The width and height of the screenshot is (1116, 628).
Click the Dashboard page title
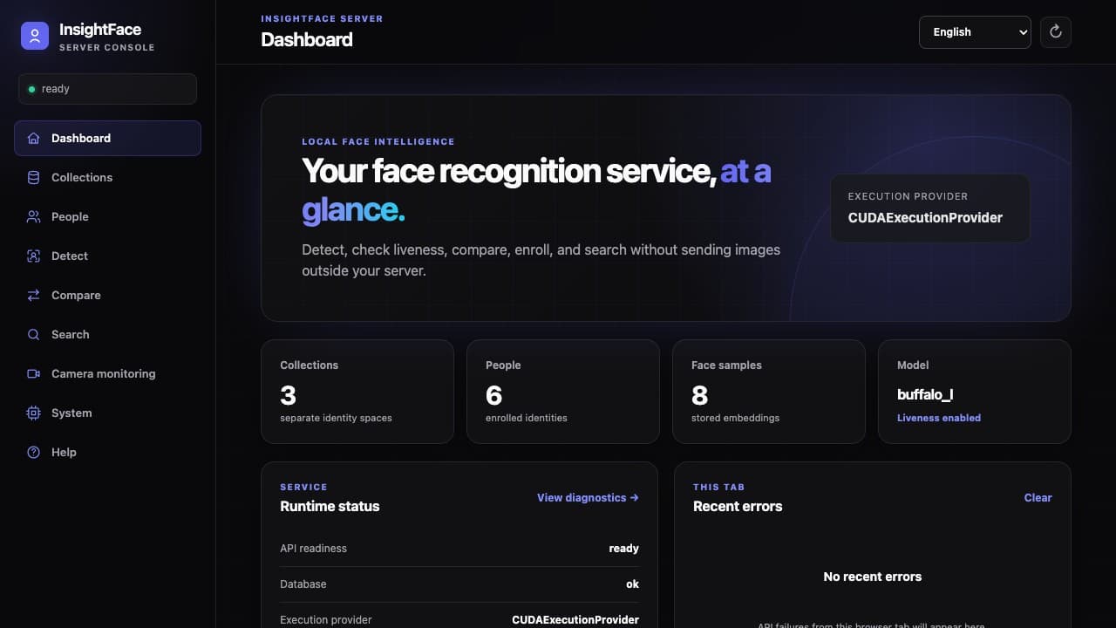(307, 39)
